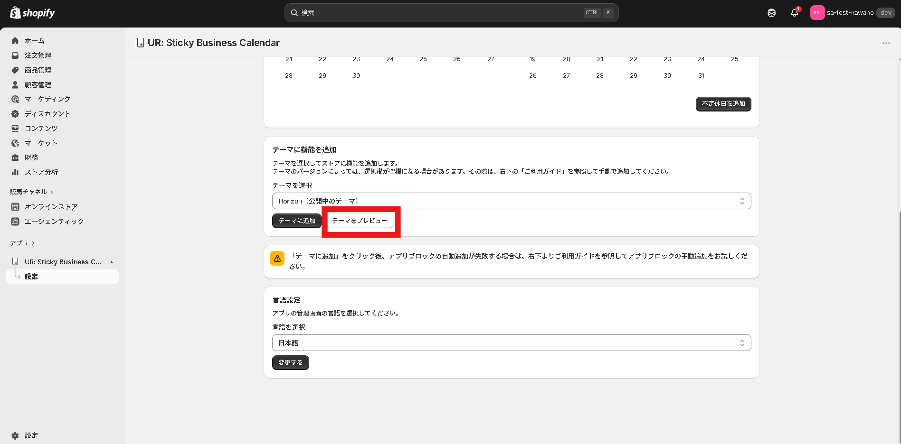Viewport: 901px width, 444px height.
Task: Open 注文管理 orders icon
Action: [15, 55]
